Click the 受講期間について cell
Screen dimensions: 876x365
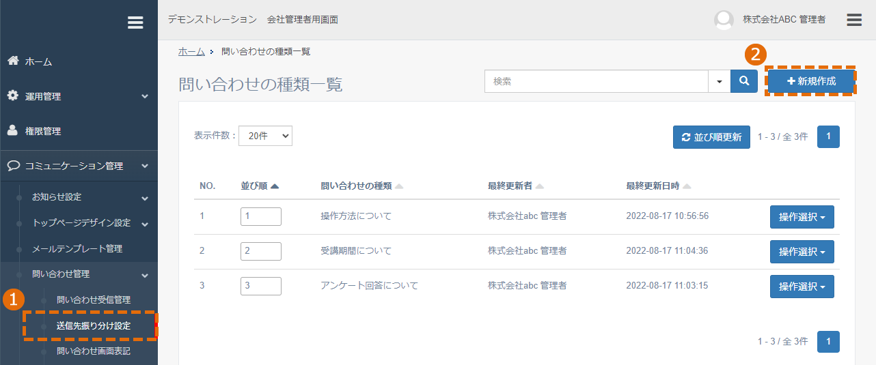coord(356,251)
